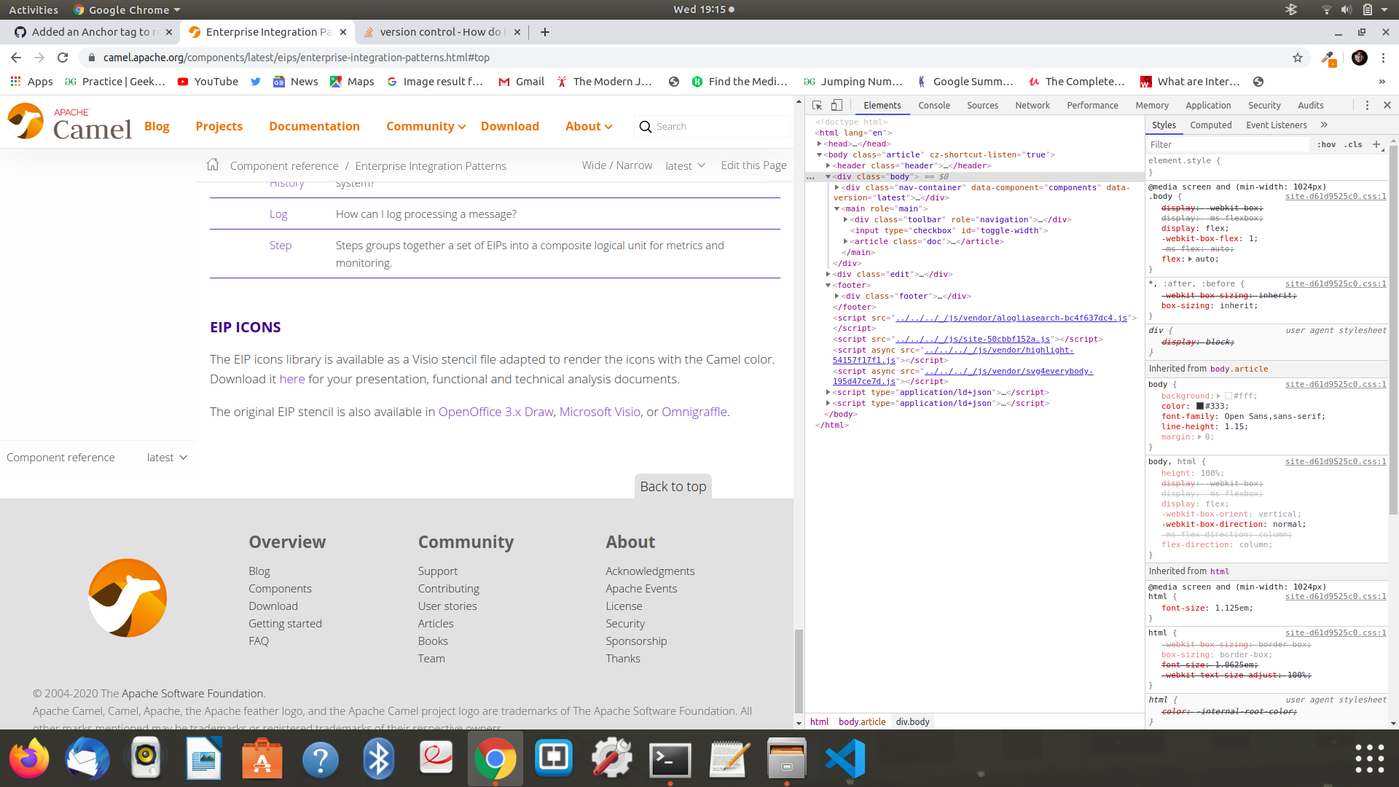Toggle the :hov element state panel
The image size is (1399, 787).
1326,144
